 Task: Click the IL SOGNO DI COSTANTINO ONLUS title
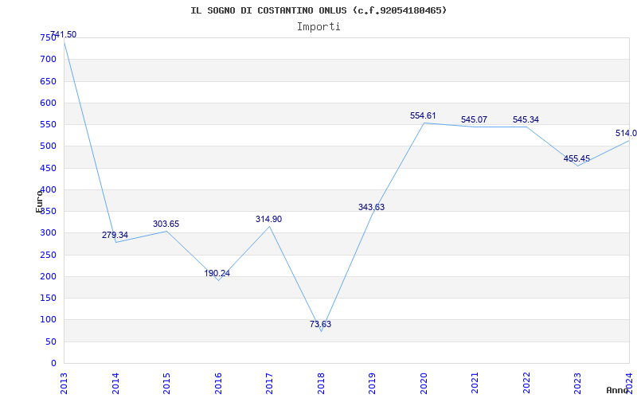pyautogui.click(x=268, y=10)
